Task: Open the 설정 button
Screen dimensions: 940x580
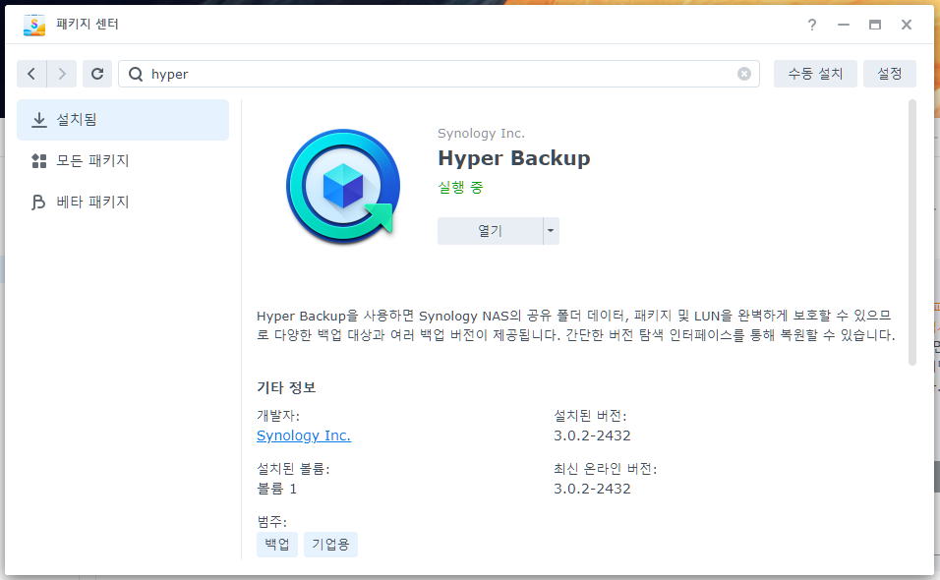Action: pyautogui.click(x=890, y=74)
